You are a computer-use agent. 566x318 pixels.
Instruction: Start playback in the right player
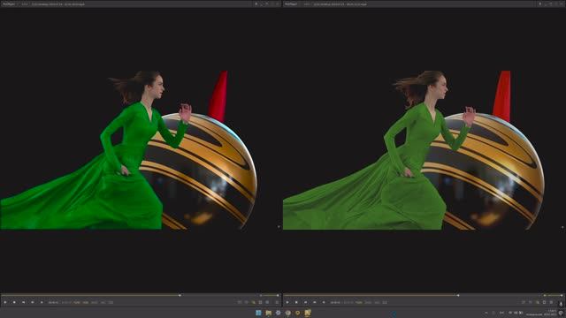point(287,302)
